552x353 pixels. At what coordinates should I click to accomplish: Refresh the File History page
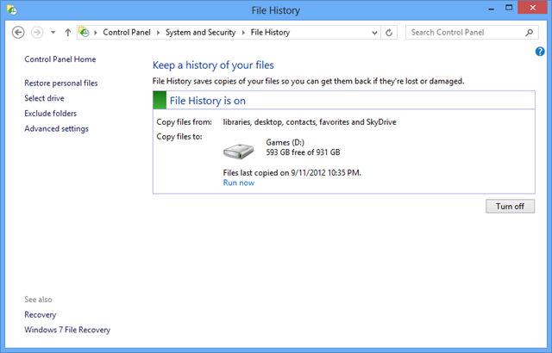tap(390, 32)
